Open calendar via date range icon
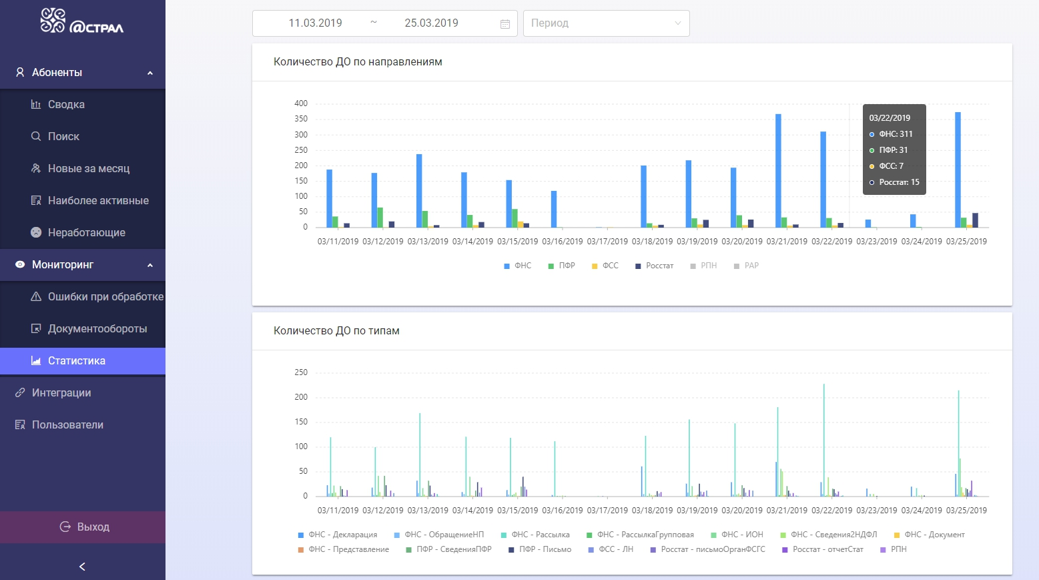Viewport: 1039px width, 580px height. coord(505,23)
